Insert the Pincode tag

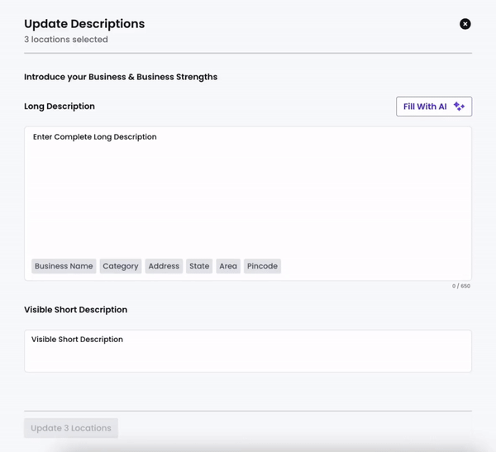click(262, 266)
